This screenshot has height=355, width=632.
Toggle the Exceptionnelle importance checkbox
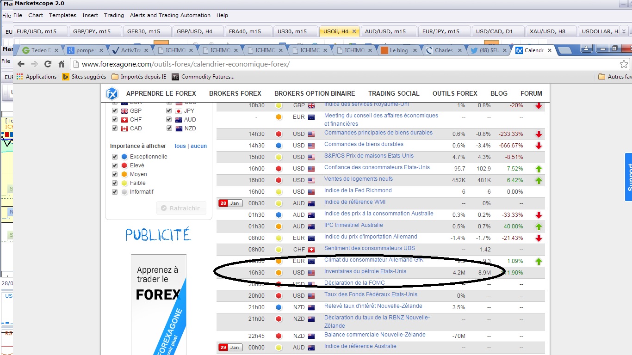point(115,157)
